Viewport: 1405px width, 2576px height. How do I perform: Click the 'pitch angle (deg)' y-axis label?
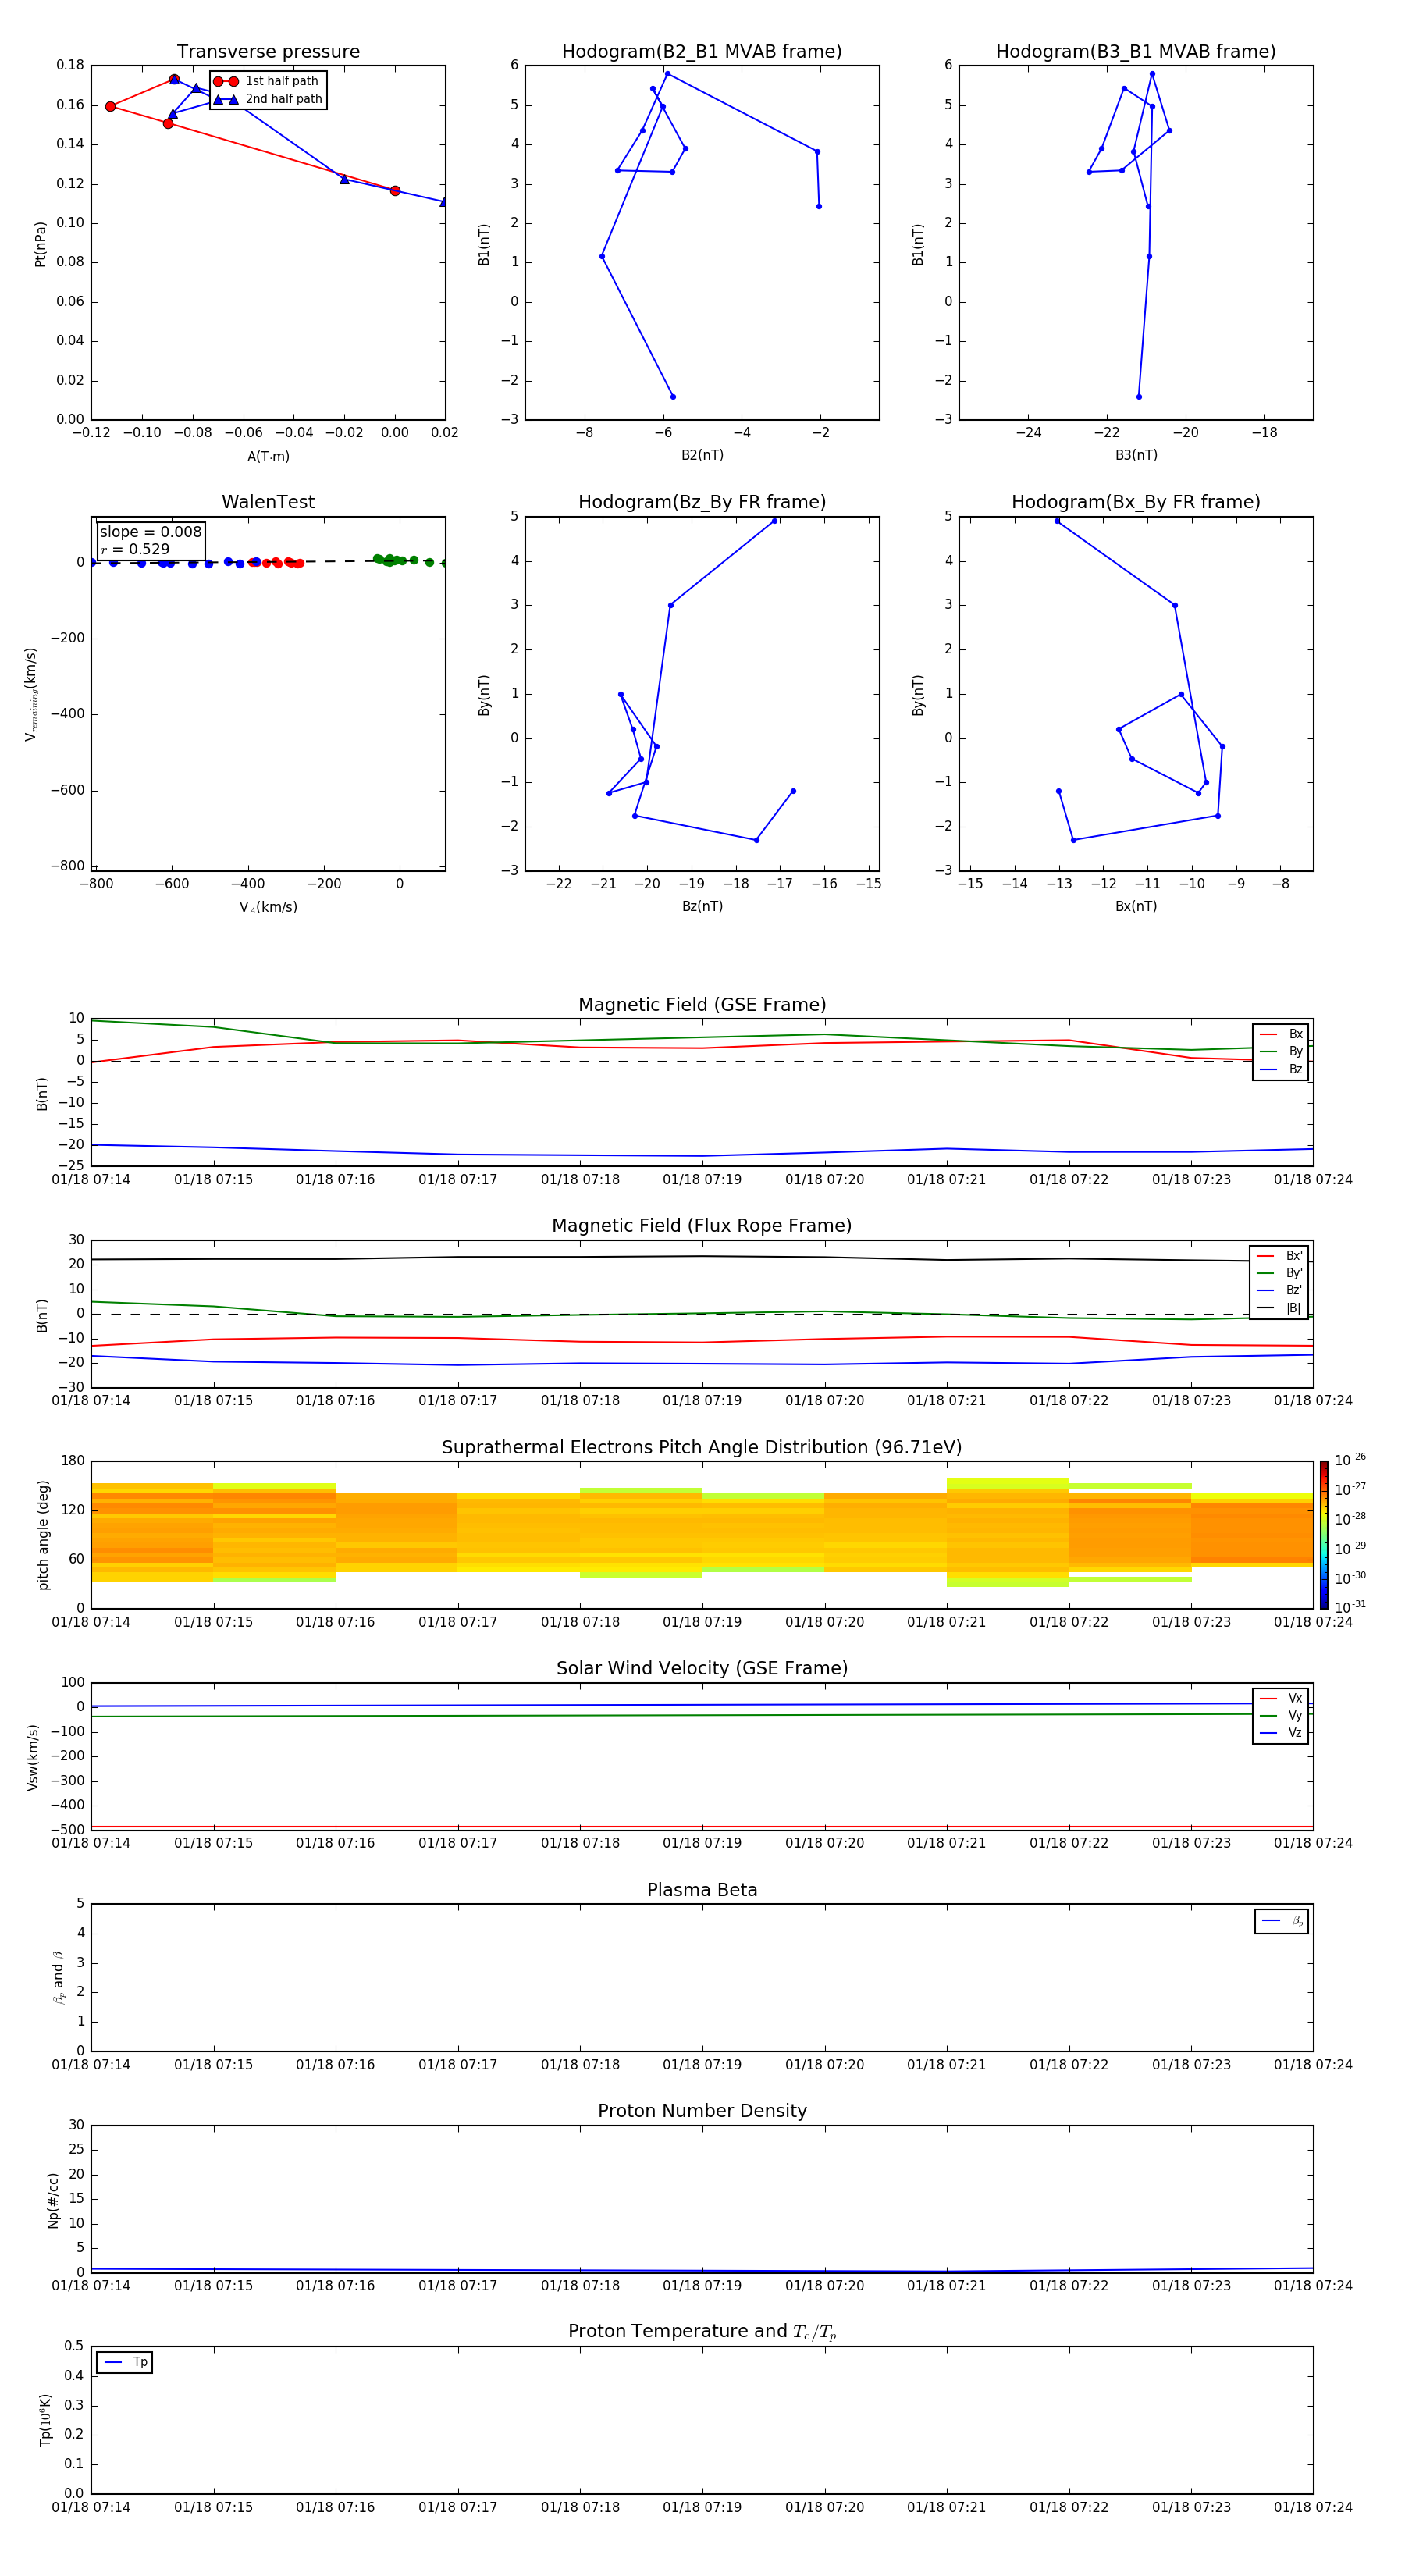tap(43, 1534)
